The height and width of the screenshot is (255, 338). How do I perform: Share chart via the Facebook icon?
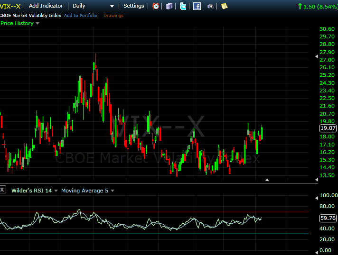pyautogui.click(x=197, y=6)
